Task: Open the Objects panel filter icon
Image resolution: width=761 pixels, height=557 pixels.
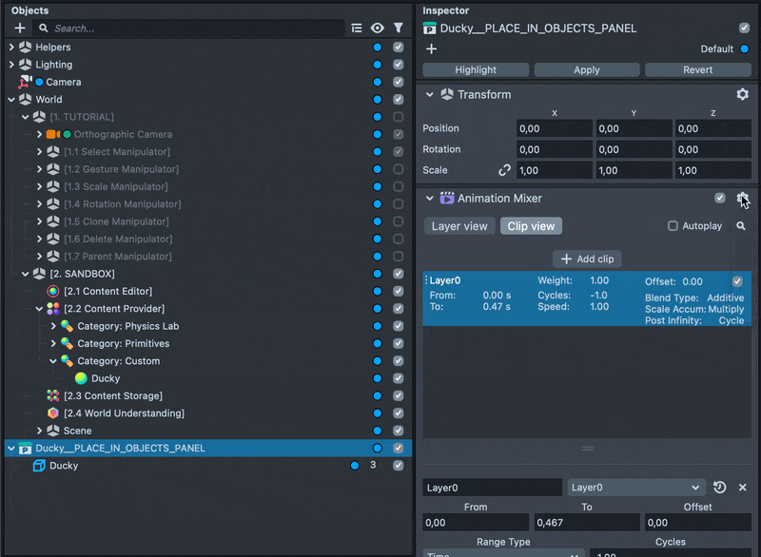Action: (x=399, y=29)
